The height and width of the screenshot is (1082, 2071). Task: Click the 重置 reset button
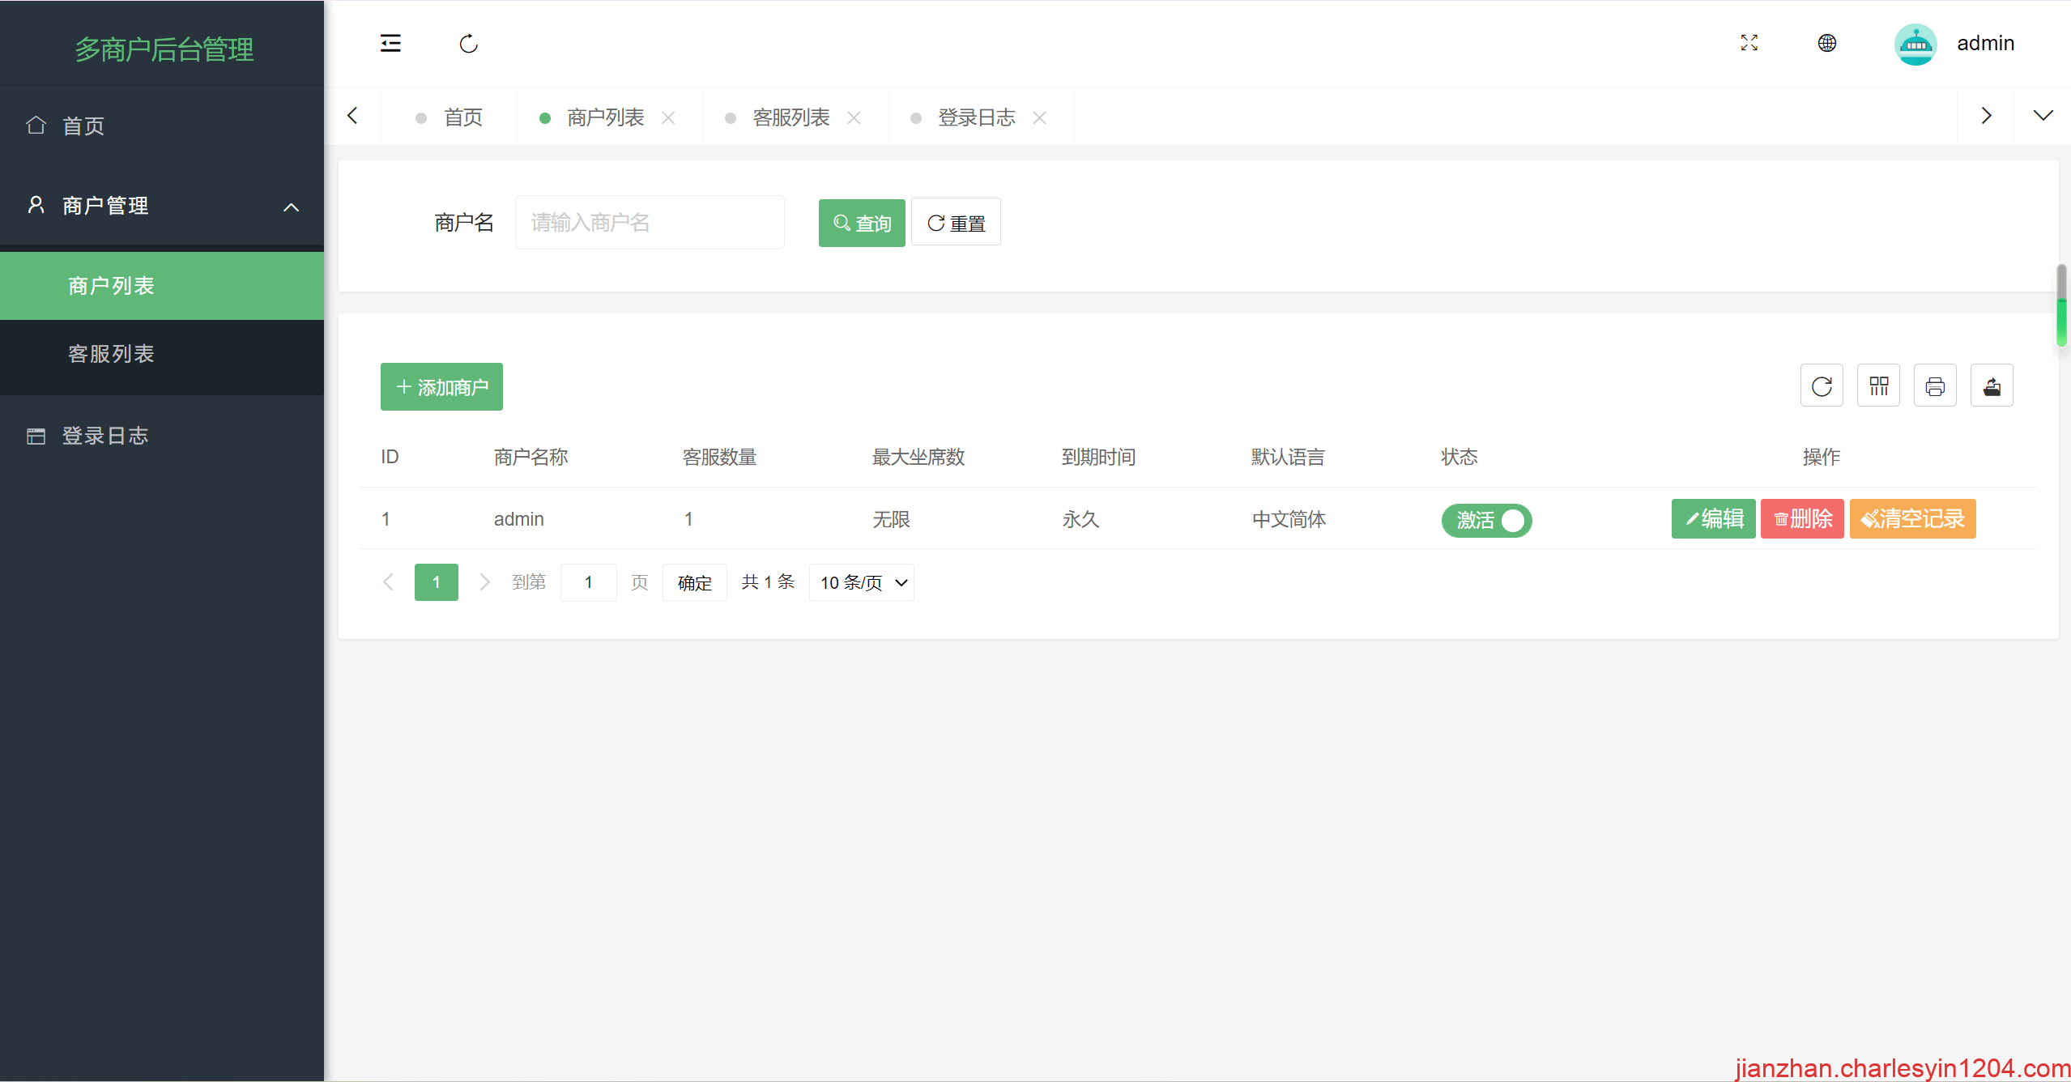[956, 222]
